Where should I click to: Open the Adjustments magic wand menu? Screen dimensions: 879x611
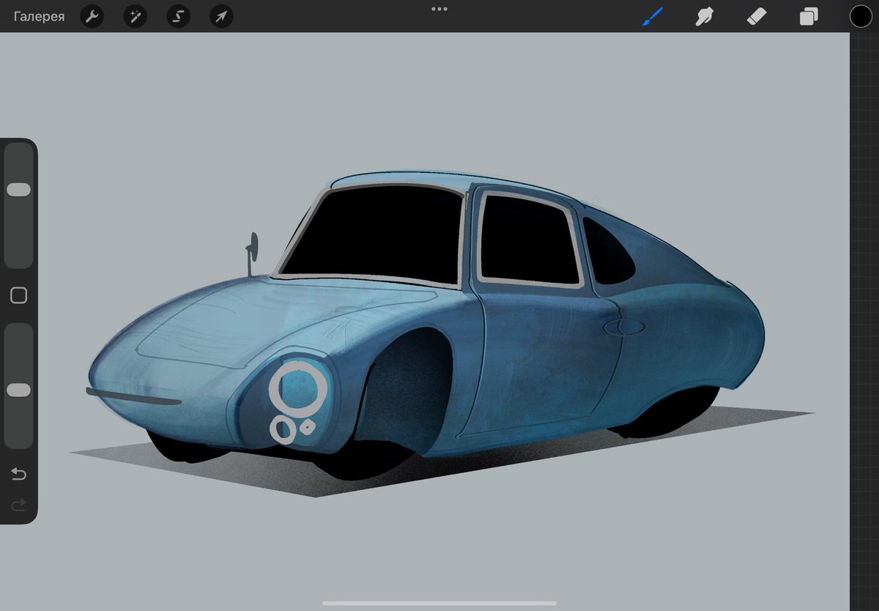point(135,16)
